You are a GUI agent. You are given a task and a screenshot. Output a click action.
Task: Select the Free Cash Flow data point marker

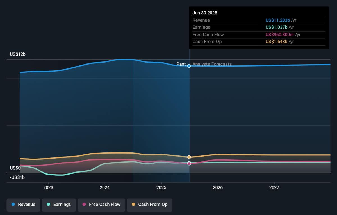tap(189, 164)
